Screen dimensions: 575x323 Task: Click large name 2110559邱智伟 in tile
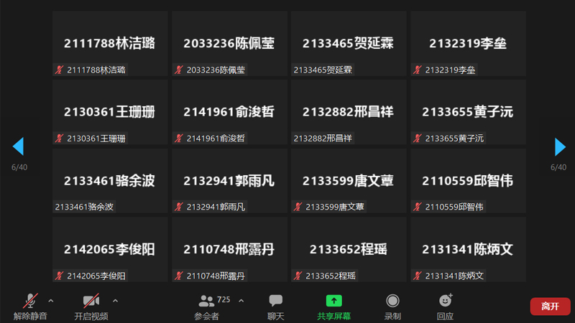click(468, 181)
